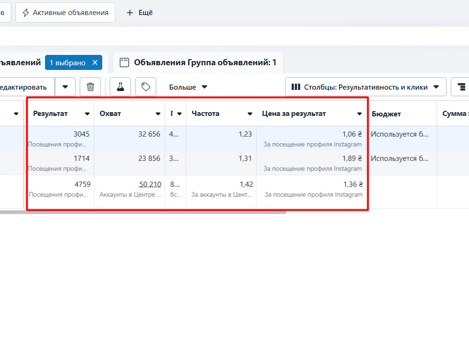Click 'За аккаунты в Цент...' under frequency total
The height and width of the screenshot is (352, 469).
pos(222,195)
